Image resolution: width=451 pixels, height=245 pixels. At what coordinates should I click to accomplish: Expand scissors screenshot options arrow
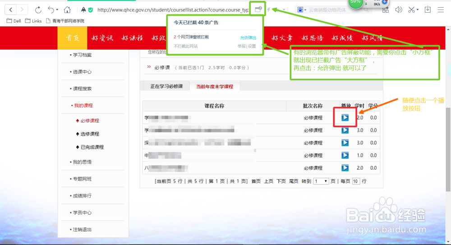(x=417, y=10)
